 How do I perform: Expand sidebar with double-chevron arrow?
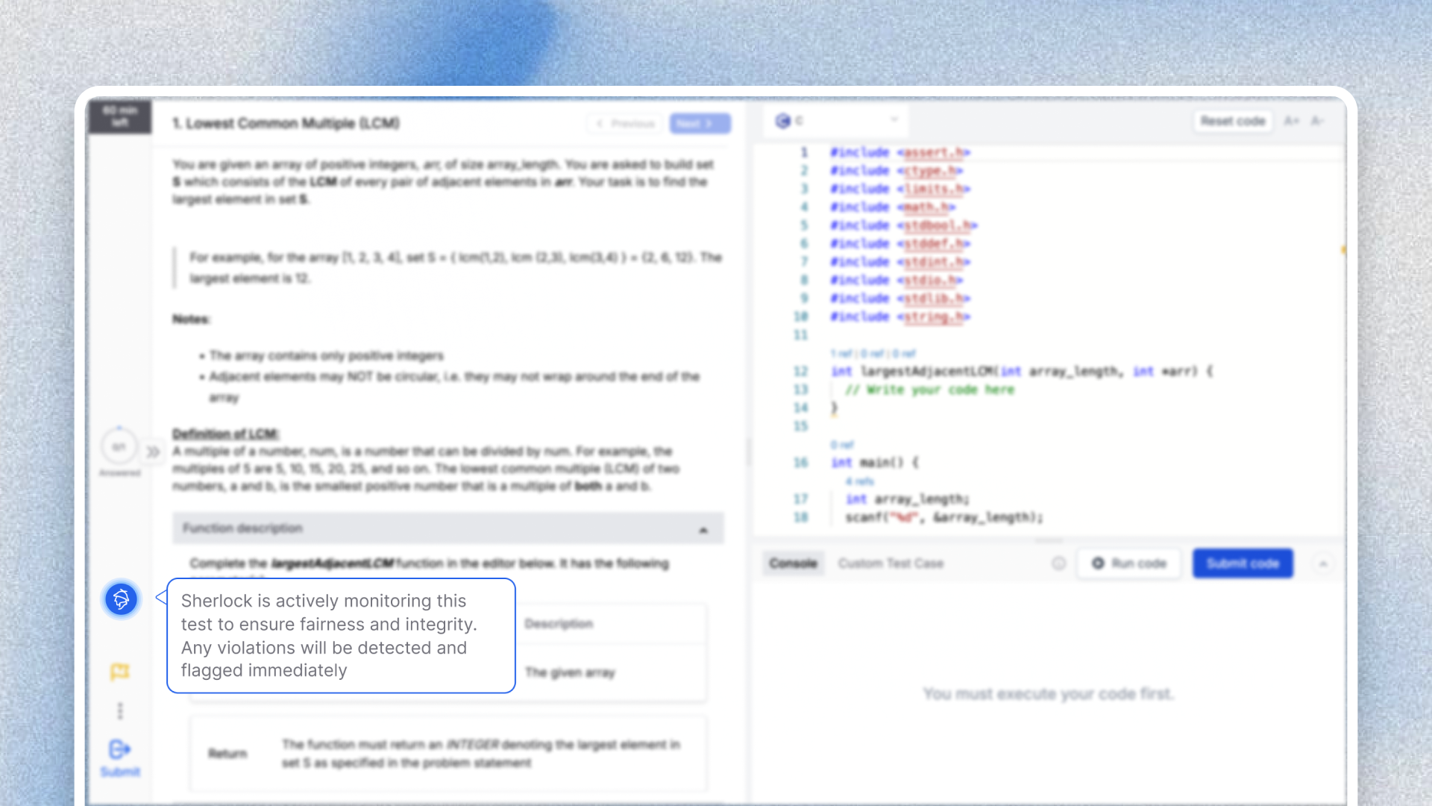coord(153,452)
